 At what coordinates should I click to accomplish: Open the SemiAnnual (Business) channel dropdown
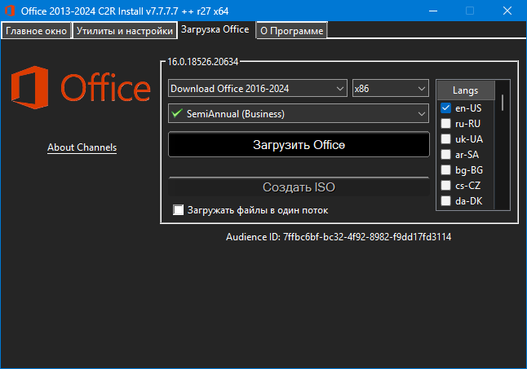point(299,113)
